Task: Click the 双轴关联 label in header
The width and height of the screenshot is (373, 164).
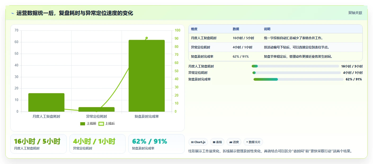Action: (355, 13)
